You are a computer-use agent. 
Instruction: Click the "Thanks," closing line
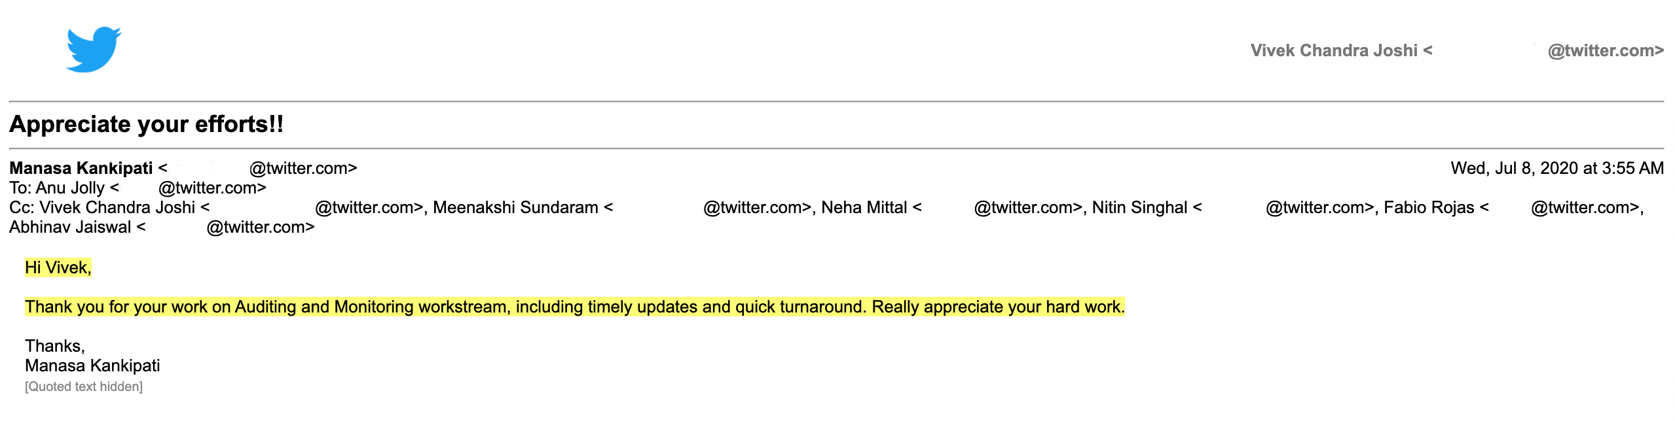55,346
